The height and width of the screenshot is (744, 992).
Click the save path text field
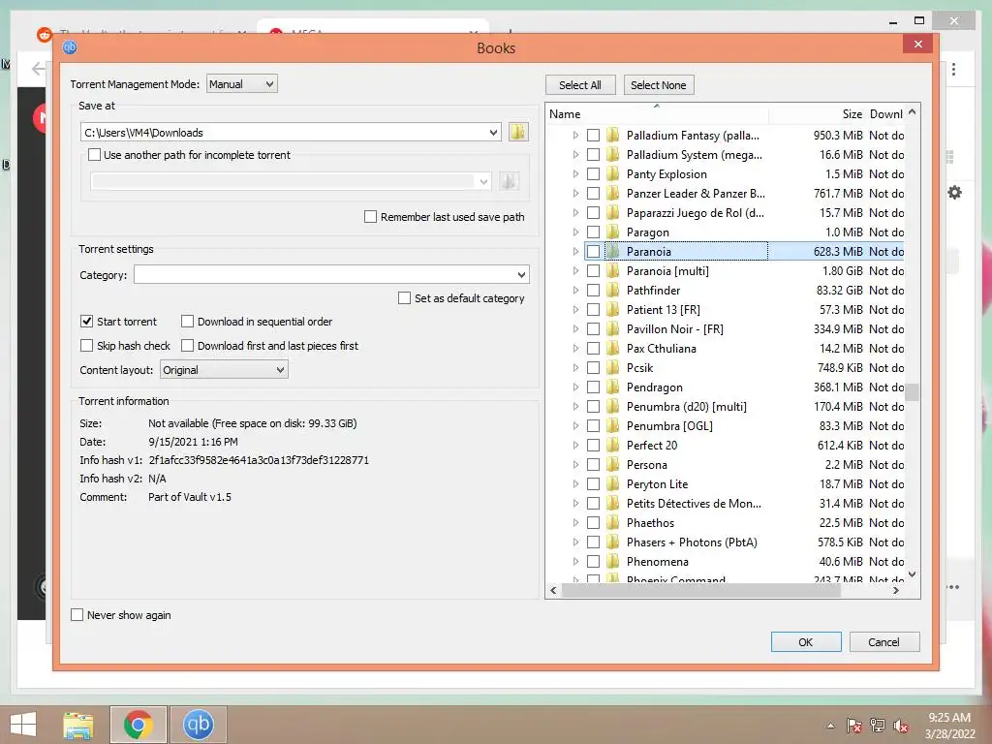[284, 132]
